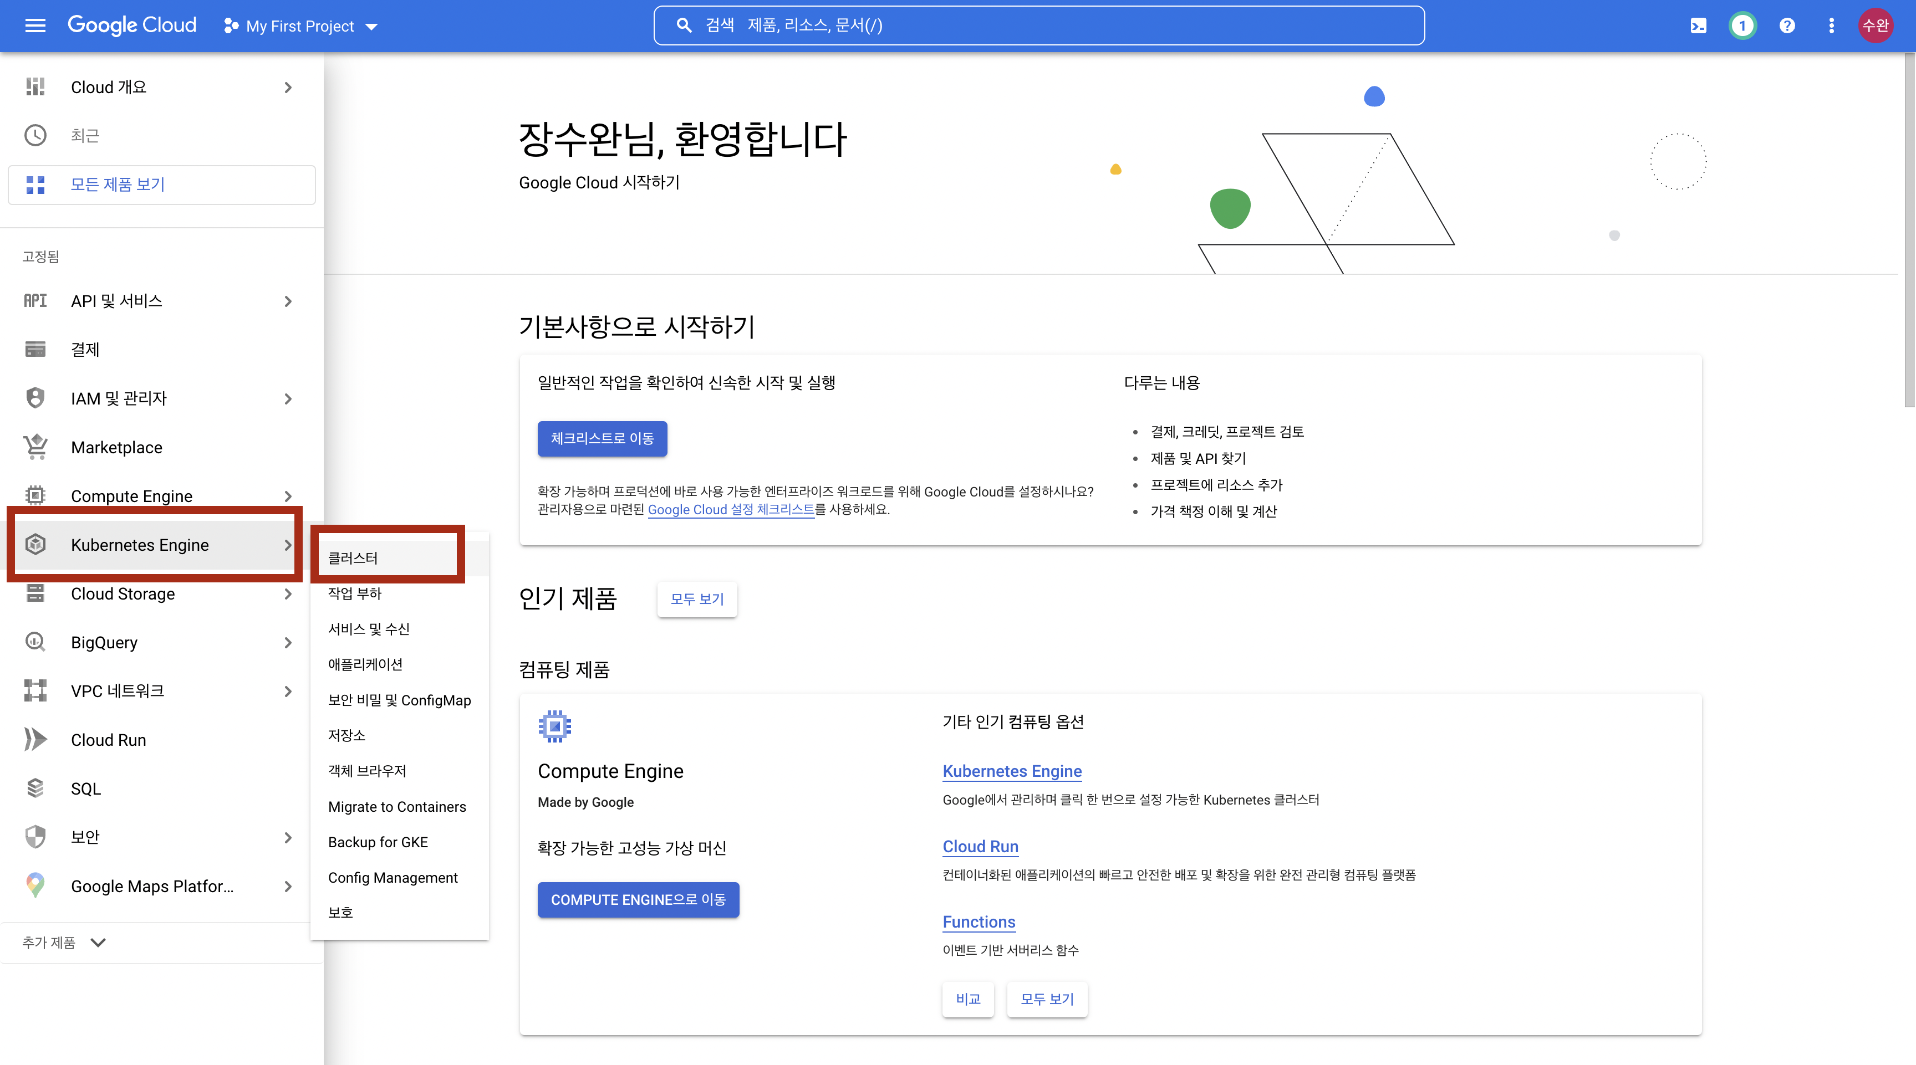Expand Google Maps Platform submenu chevron

(288, 886)
